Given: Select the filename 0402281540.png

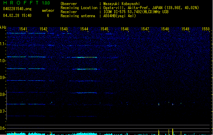Looking at the screenshot, I should (17, 9).
